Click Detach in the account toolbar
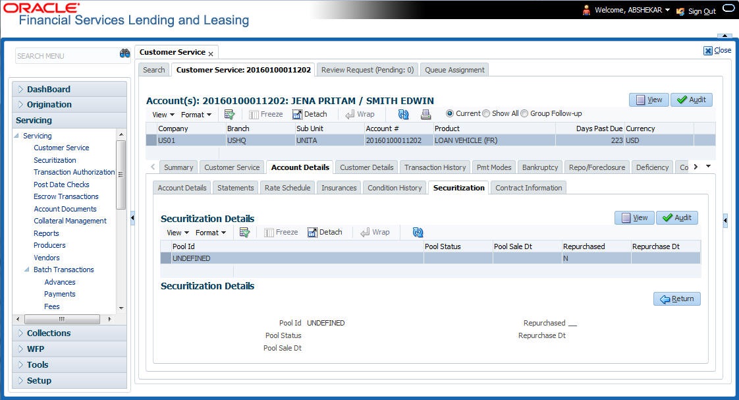 310,114
